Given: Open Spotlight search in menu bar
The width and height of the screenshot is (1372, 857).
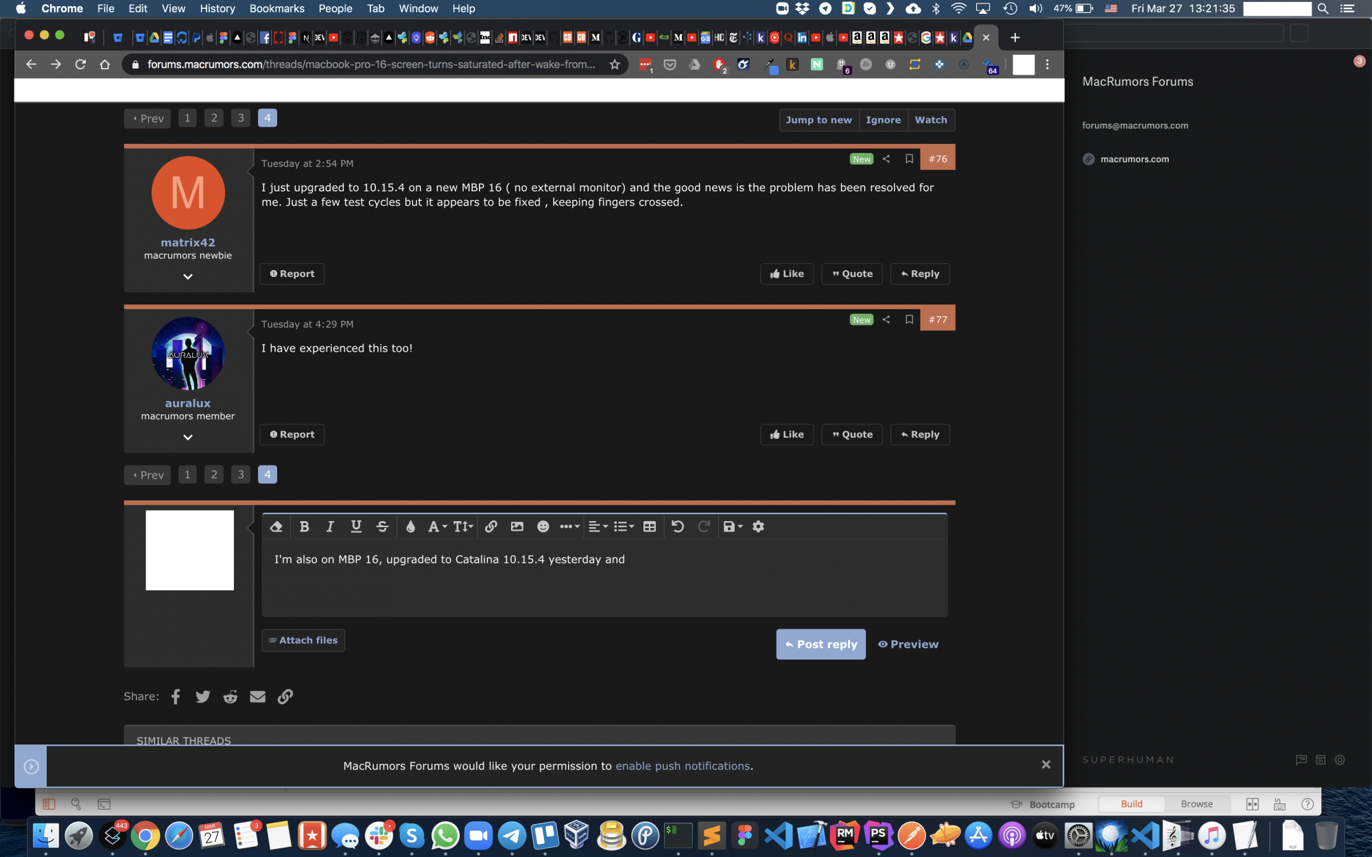Looking at the screenshot, I should click(1323, 8).
